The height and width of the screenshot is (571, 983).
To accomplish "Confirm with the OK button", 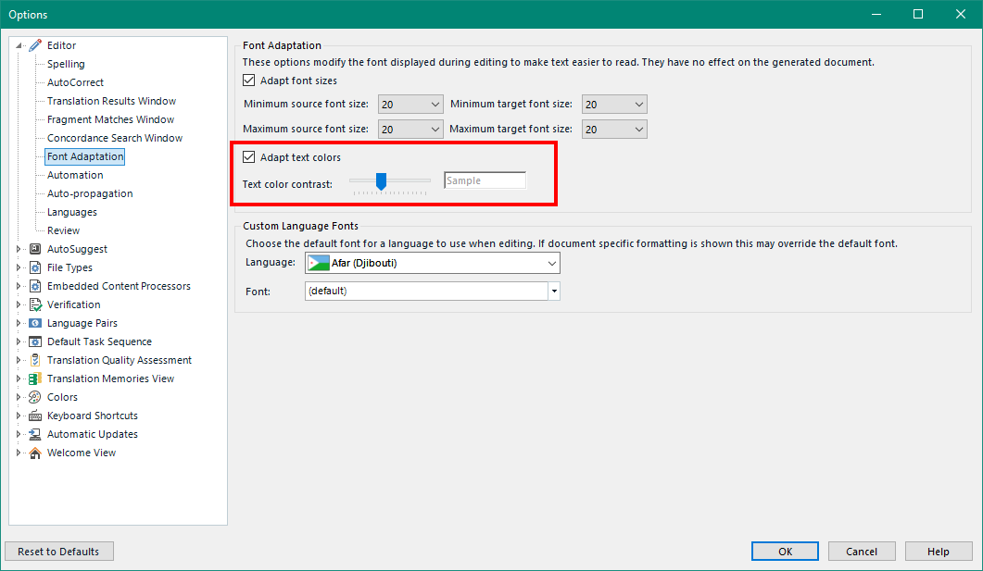I will (x=785, y=552).
